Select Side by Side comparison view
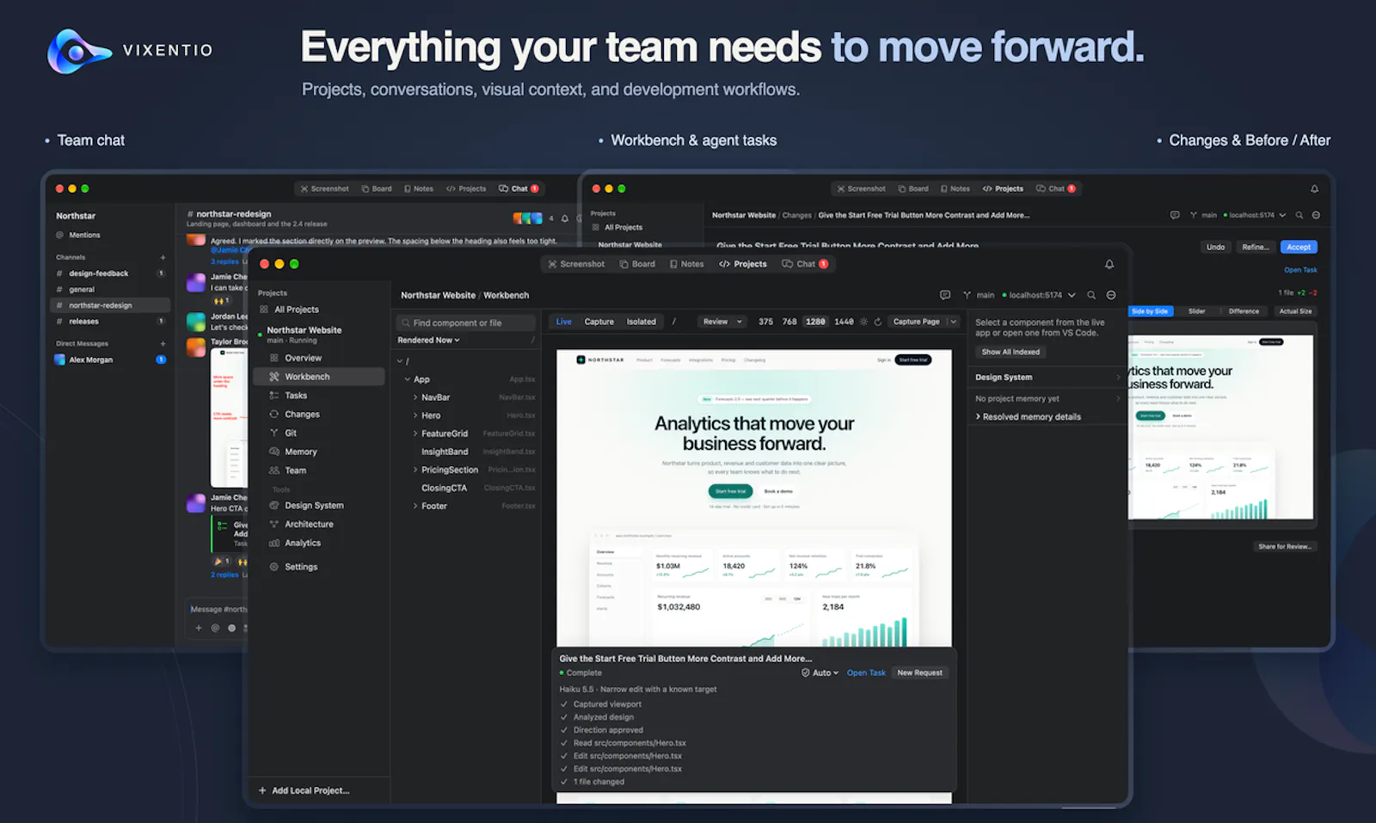Viewport: 1376px width, 823px height. [1150, 311]
